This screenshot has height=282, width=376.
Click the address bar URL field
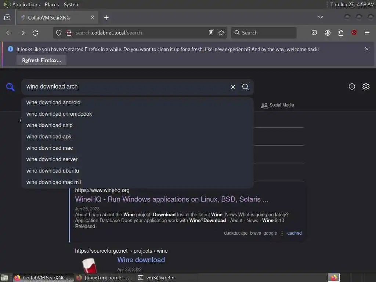(140, 33)
